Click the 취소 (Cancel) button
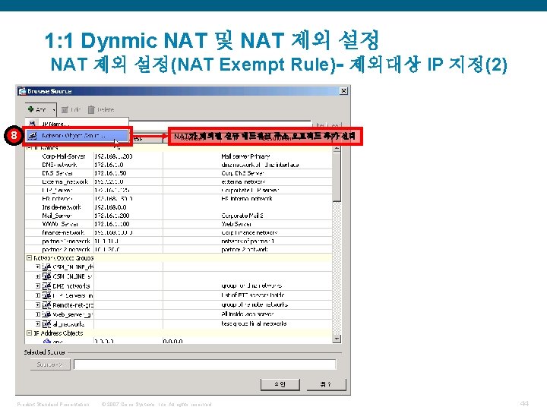547x410 pixels. [326, 384]
